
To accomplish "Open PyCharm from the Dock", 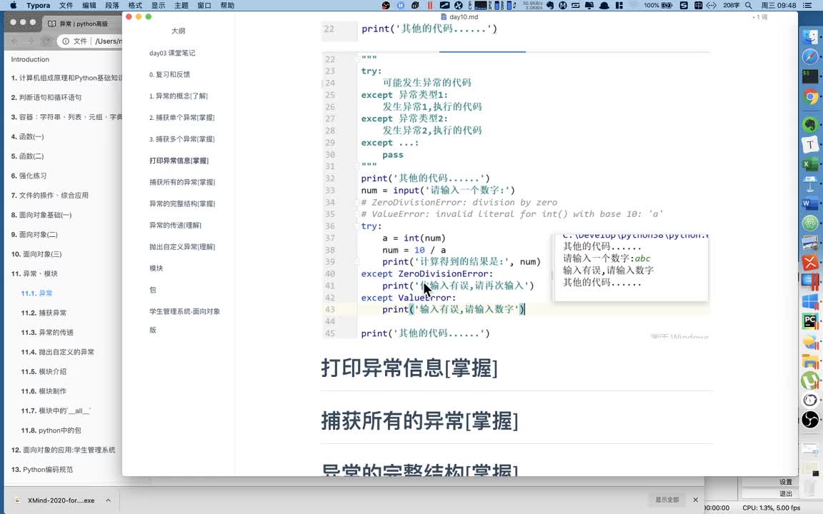I will pyautogui.click(x=810, y=321).
